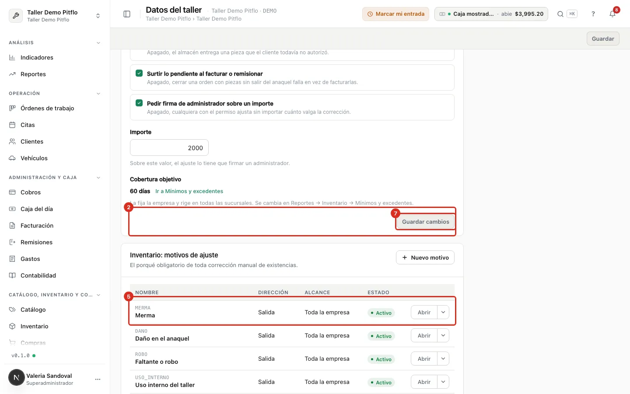Open the user options ellipsis icon
Image resolution: width=630 pixels, height=394 pixels.
click(98, 379)
